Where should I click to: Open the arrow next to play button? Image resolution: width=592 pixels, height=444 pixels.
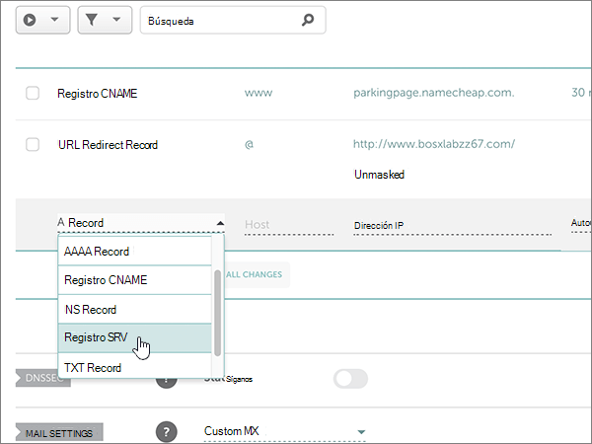[54, 20]
